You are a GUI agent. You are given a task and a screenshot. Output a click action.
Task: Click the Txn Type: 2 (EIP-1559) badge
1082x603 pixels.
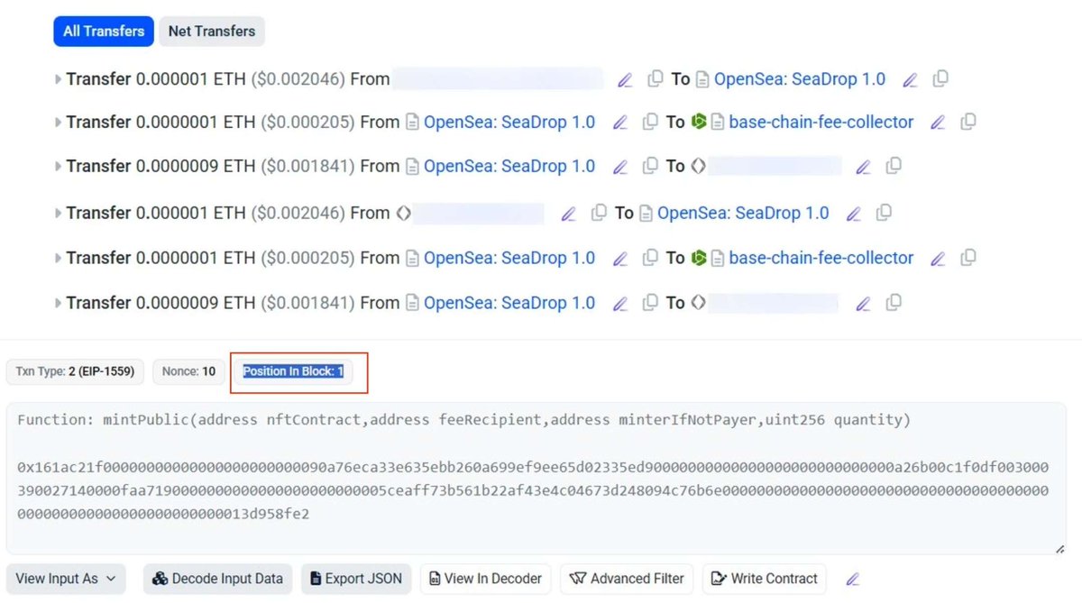77,371
